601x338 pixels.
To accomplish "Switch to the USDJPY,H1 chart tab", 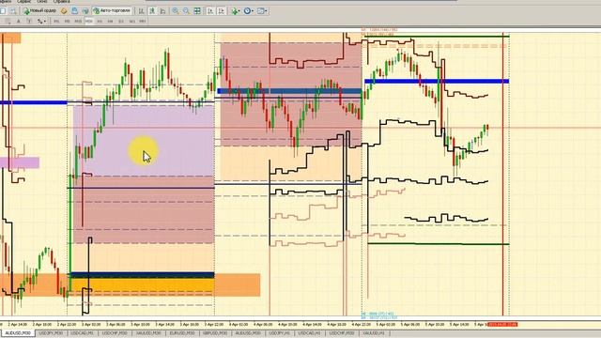I will [x=280, y=333].
